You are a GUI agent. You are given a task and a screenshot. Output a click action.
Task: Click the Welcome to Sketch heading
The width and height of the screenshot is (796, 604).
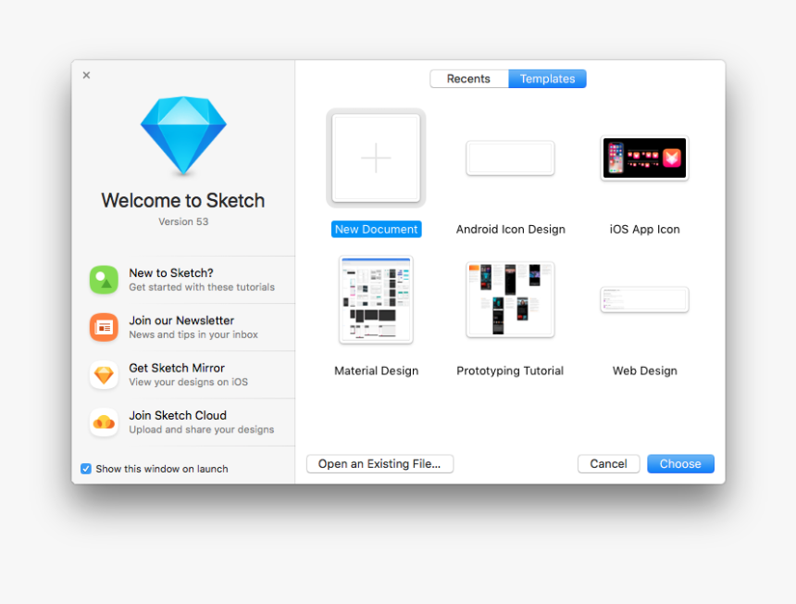click(182, 200)
